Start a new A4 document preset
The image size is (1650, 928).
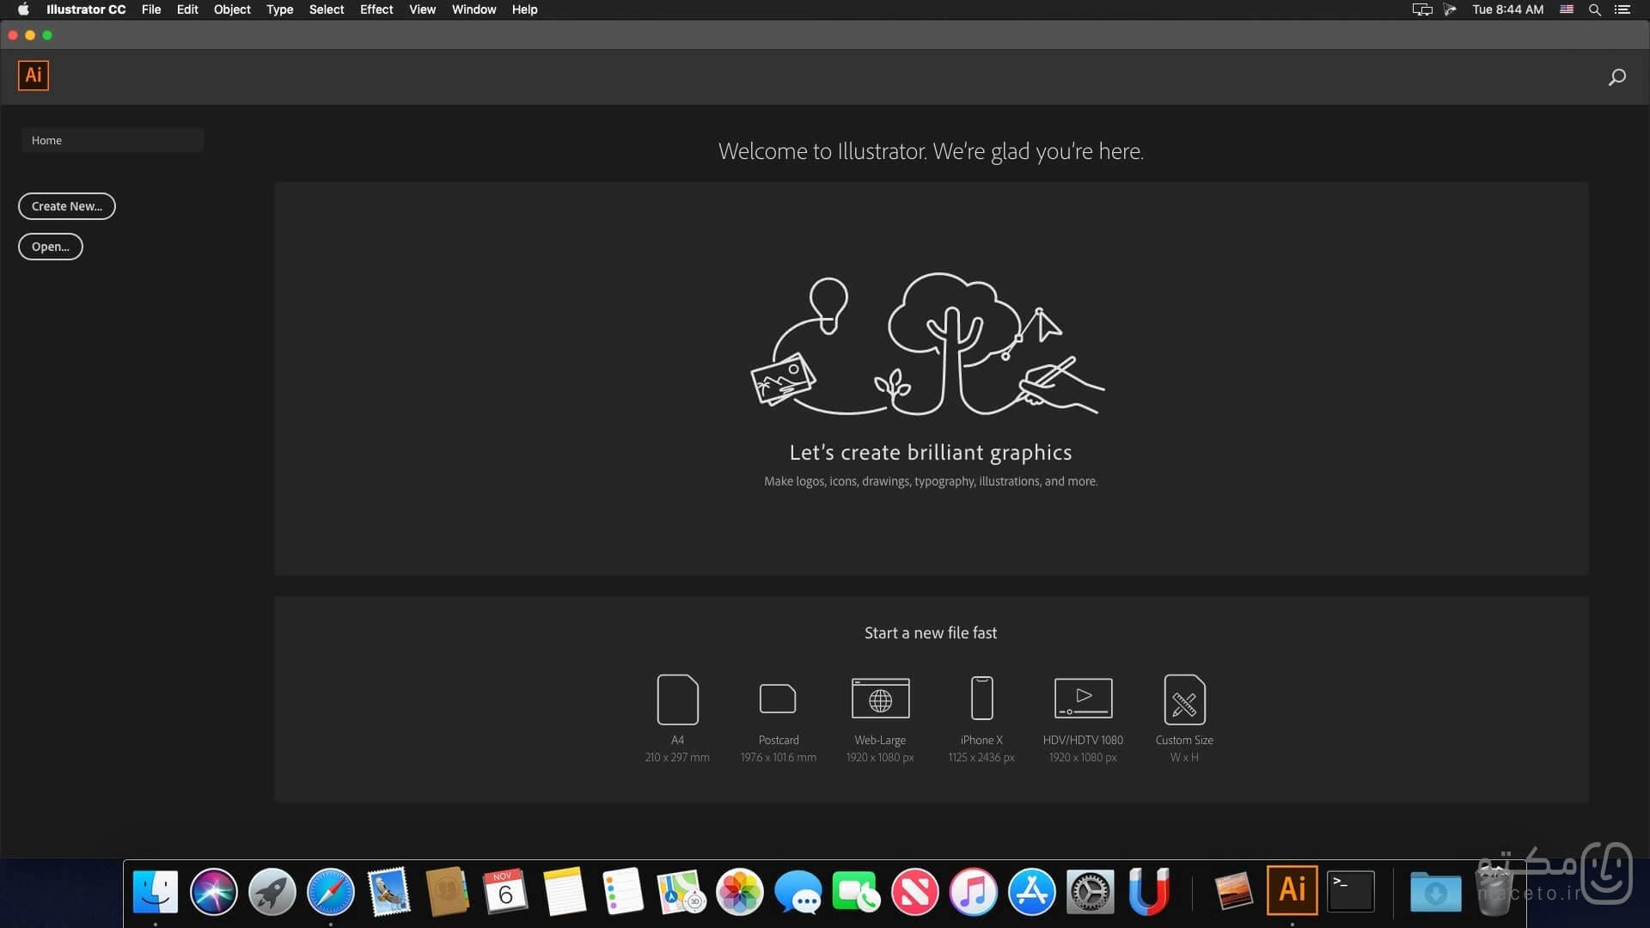click(677, 718)
